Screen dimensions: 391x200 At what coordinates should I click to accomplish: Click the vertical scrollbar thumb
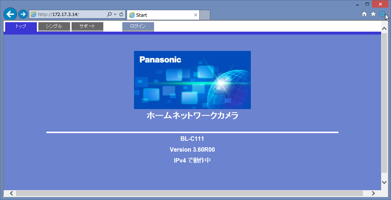384,103
